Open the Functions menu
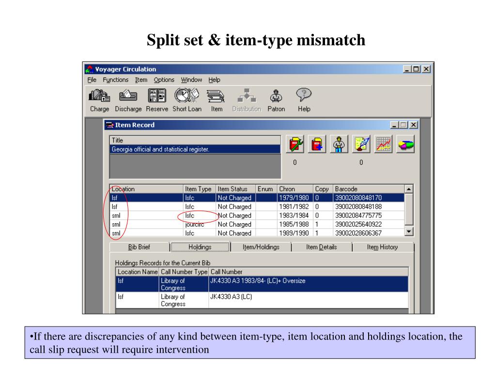The height and width of the screenshot is (372, 496). [115, 80]
